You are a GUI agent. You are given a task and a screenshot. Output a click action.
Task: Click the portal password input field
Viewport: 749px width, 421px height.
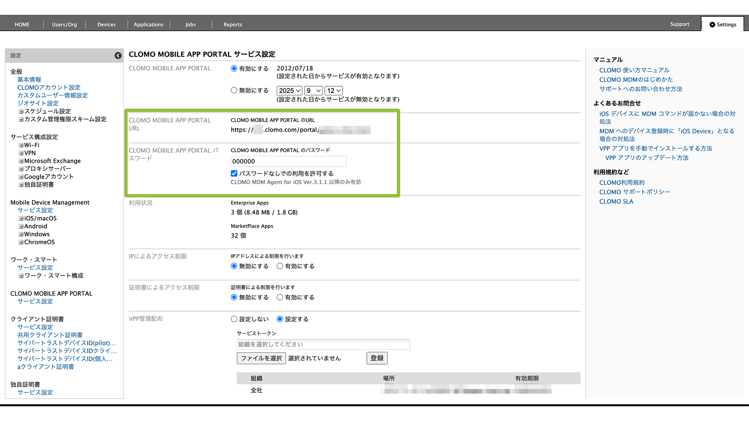click(289, 161)
